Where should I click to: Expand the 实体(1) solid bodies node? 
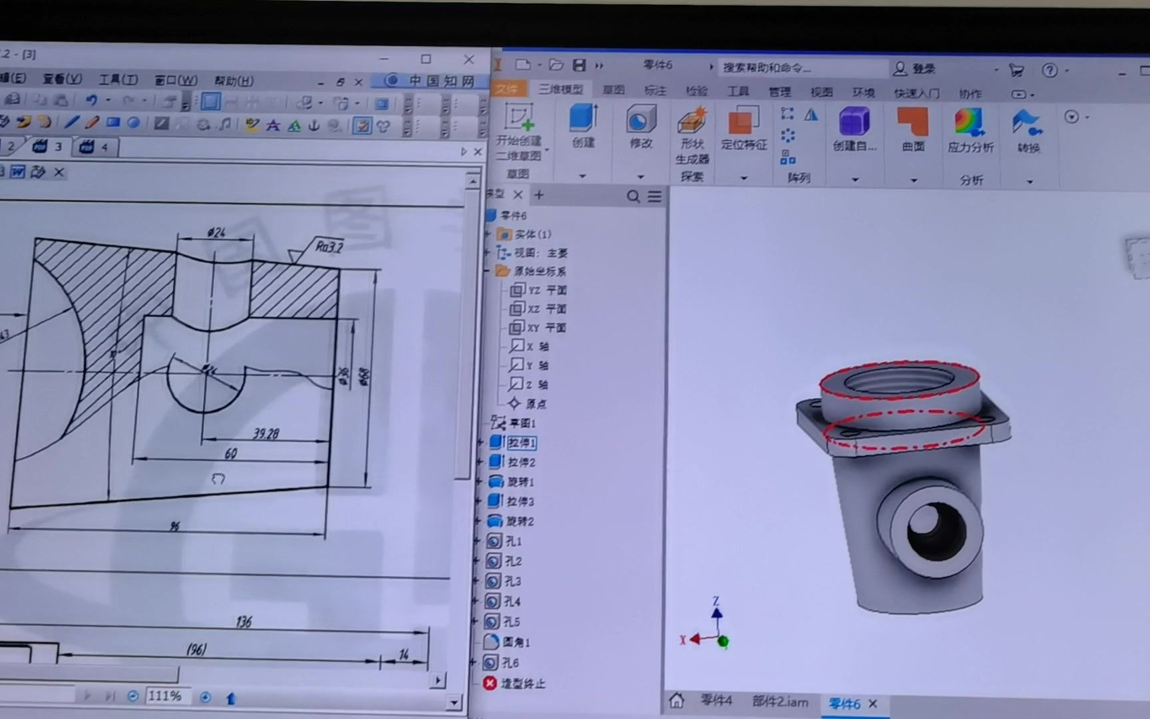click(x=489, y=234)
